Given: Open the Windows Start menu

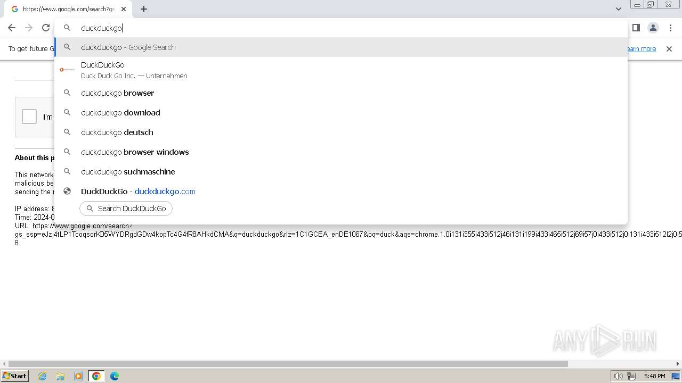Looking at the screenshot, I should pos(14,376).
